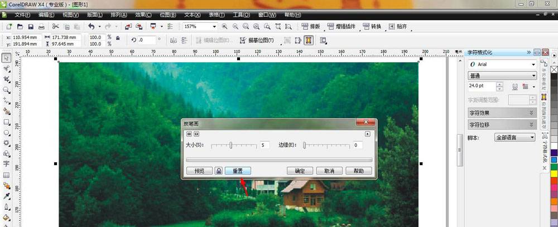Click the 大小(S) slider handle

coord(230,145)
